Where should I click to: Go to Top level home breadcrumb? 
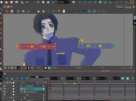pos(10,7)
